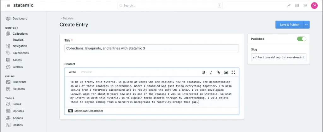Click the Taxonomies tag icon

pos(8,53)
